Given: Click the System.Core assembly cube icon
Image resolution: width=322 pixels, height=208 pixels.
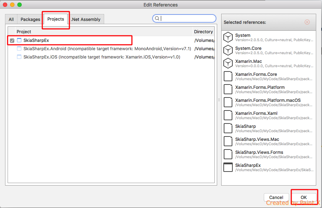Looking at the screenshot, I should 228,50.
